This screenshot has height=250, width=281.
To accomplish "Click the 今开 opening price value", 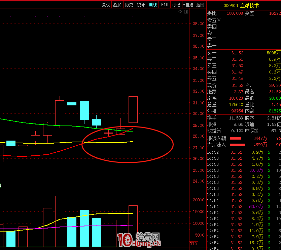I will point(275,86).
